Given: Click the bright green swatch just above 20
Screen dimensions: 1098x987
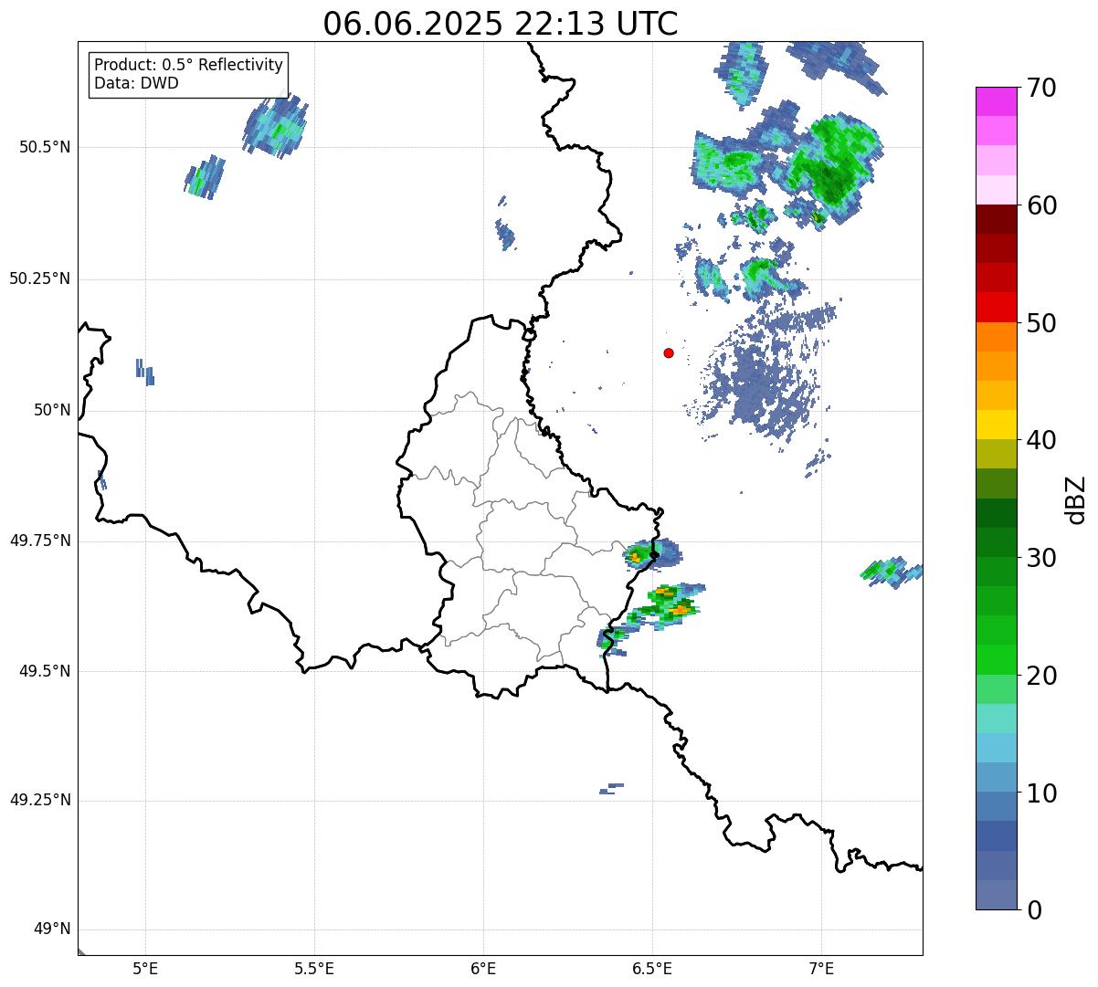Looking at the screenshot, I should [996, 660].
